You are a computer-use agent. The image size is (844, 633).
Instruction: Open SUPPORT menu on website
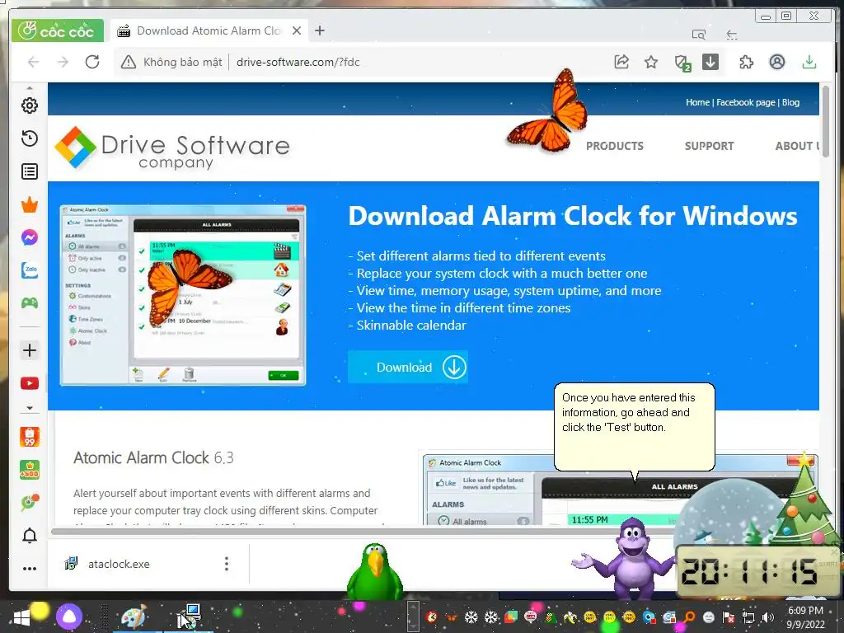pyautogui.click(x=710, y=146)
